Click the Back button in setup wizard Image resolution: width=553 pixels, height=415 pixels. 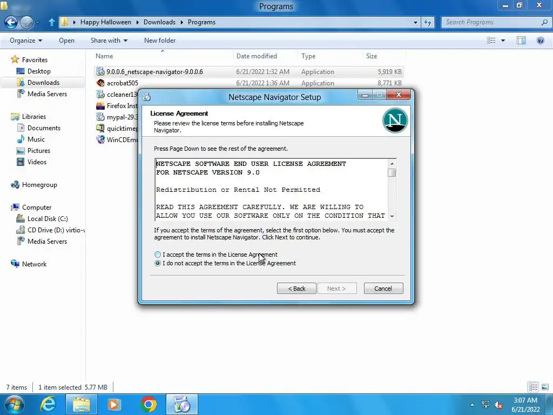pyautogui.click(x=296, y=289)
